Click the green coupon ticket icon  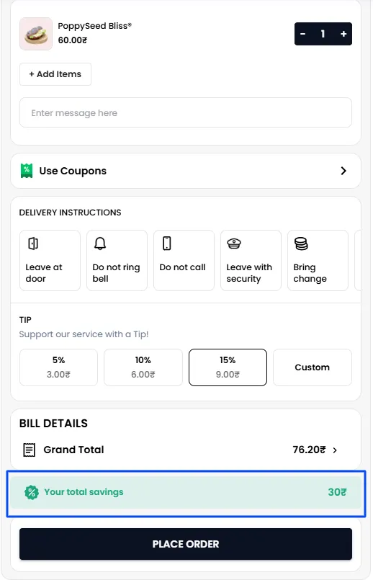pyautogui.click(x=27, y=171)
